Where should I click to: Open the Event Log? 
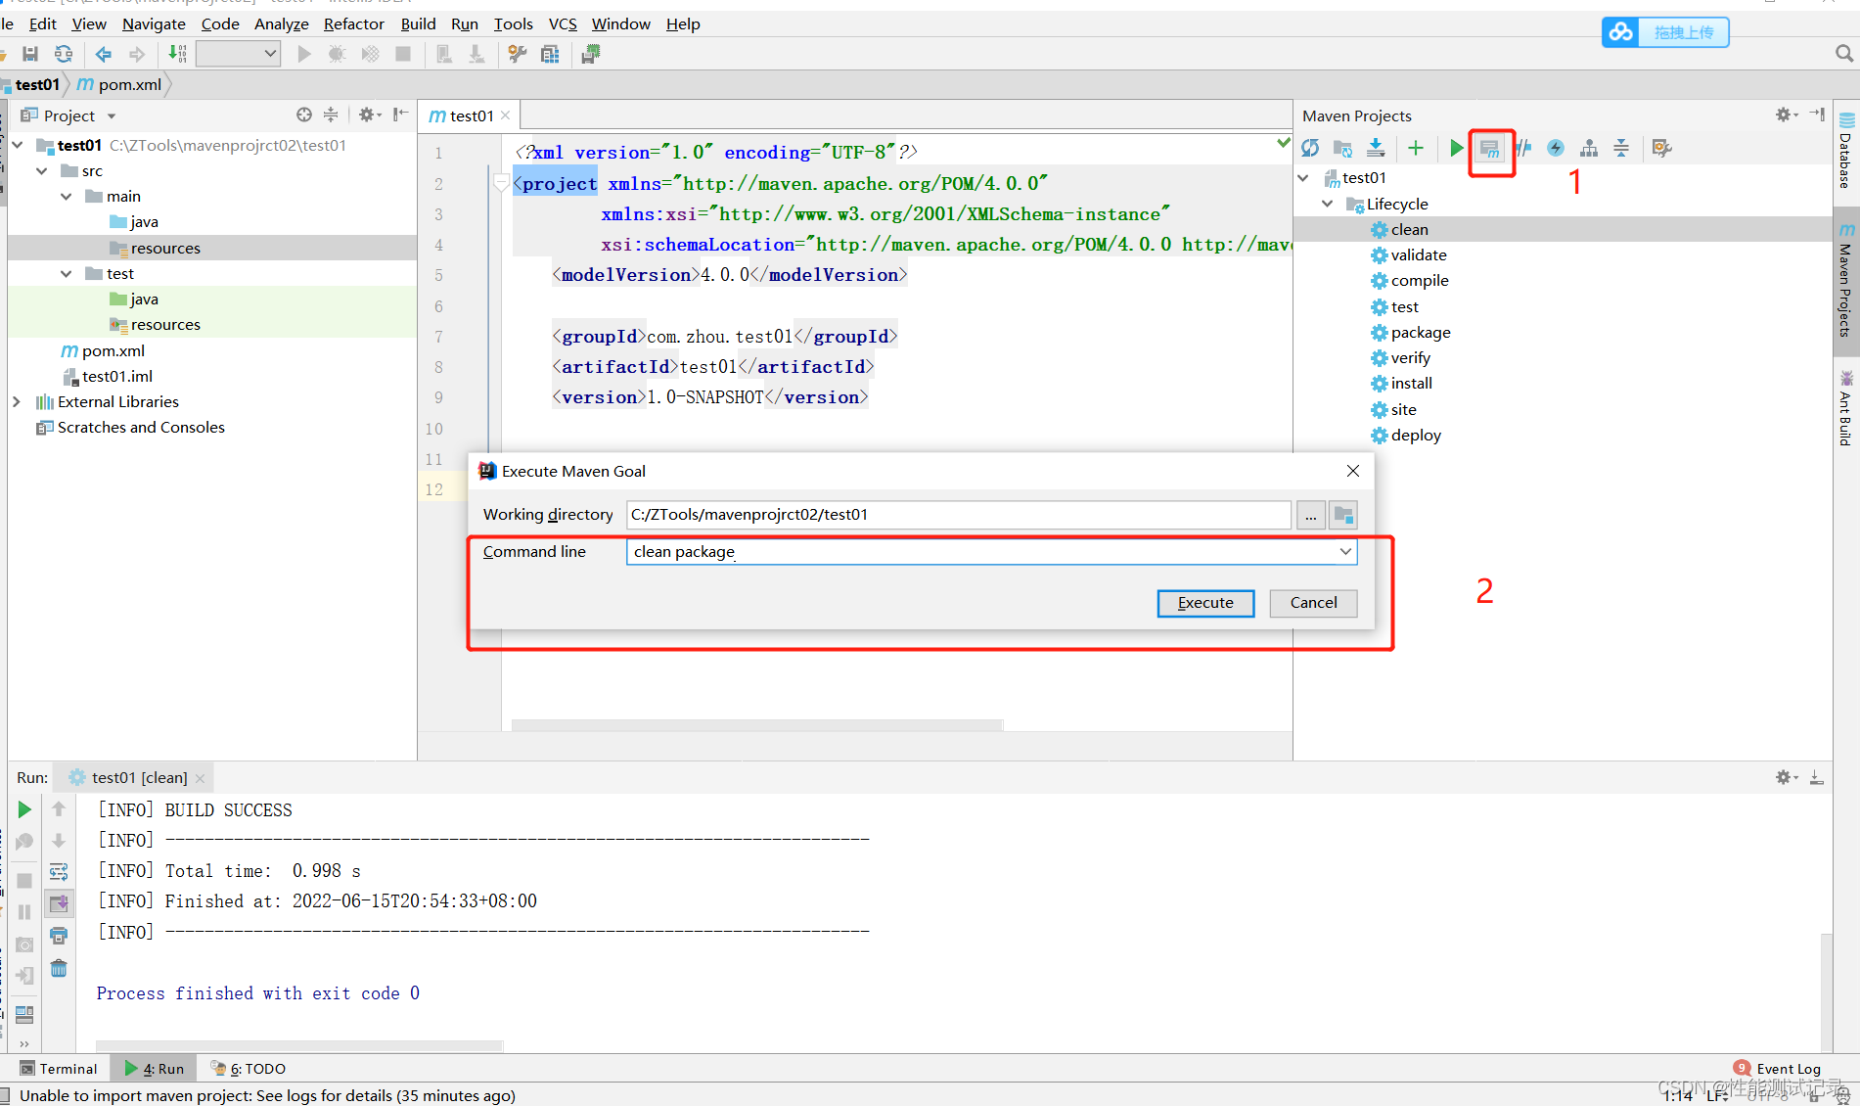pyautogui.click(x=1778, y=1069)
